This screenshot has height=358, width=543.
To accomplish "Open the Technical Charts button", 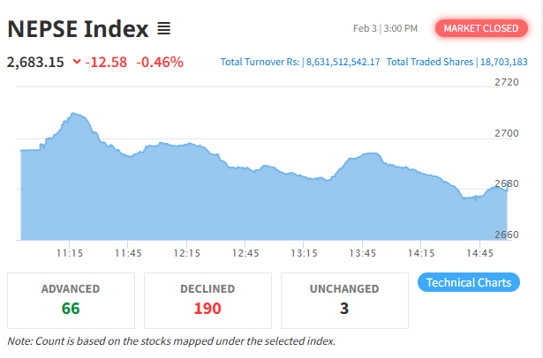I will 468,283.
